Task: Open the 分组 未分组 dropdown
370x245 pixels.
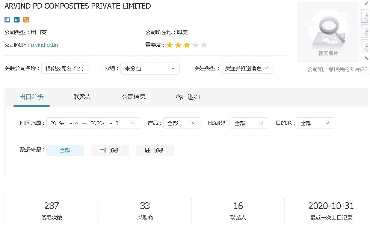Action: click(150, 69)
